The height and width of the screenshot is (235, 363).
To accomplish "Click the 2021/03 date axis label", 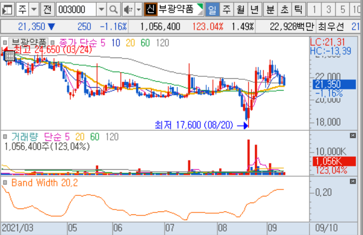I will click(x=18, y=228).
